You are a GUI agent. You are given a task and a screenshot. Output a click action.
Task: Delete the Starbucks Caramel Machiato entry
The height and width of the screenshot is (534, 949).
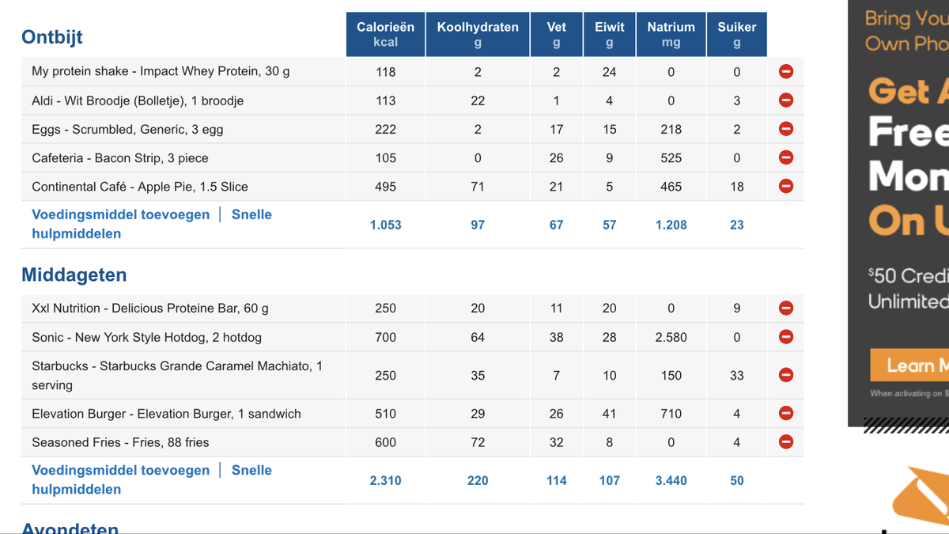click(x=786, y=375)
